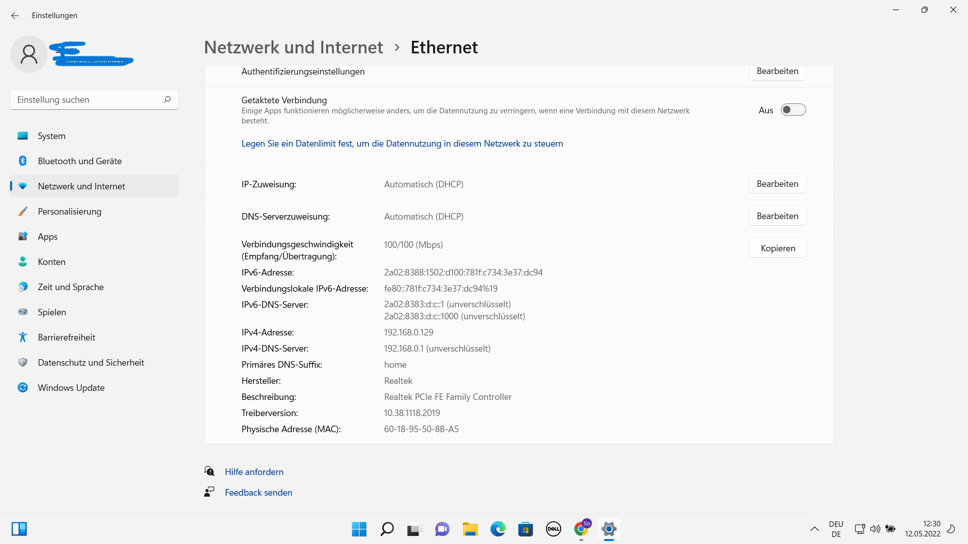Edit the IP-Zuweisung setting

coord(777,184)
